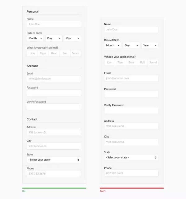Expand the Year dropdown in the Don't form
The height and width of the screenshot is (199, 186).
tap(150, 45)
